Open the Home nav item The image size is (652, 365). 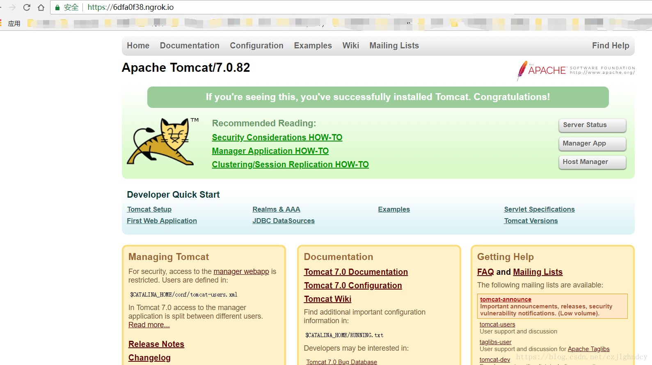coord(138,46)
